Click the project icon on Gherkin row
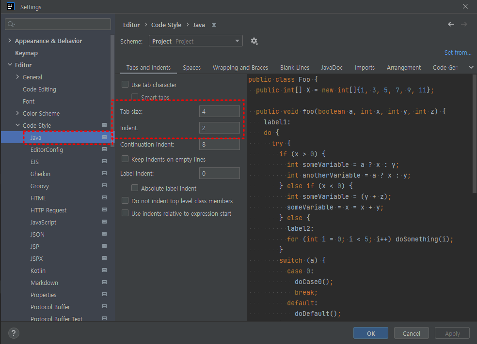Image resolution: width=477 pixels, height=344 pixels. [x=104, y=173]
